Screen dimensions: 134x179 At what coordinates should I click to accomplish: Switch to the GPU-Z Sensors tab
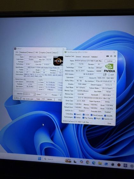[78, 57]
